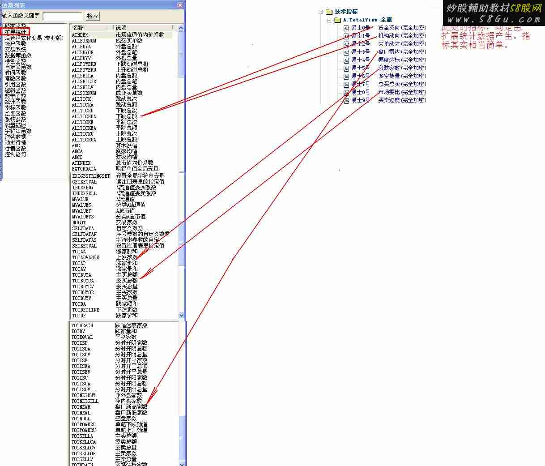This screenshot has height=466, width=545.
Task: Select the 特色函数 category
Action: pos(15,61)
